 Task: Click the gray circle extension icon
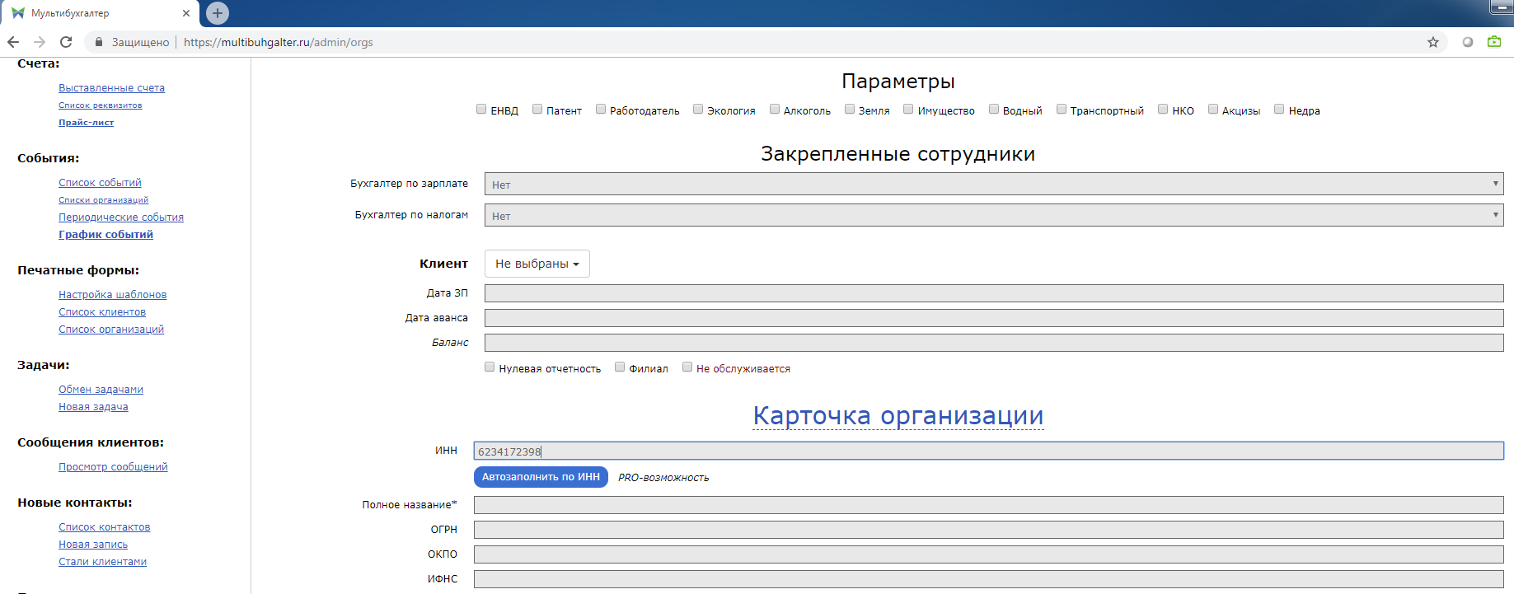pyautogui.click(x=1468, y=42)
